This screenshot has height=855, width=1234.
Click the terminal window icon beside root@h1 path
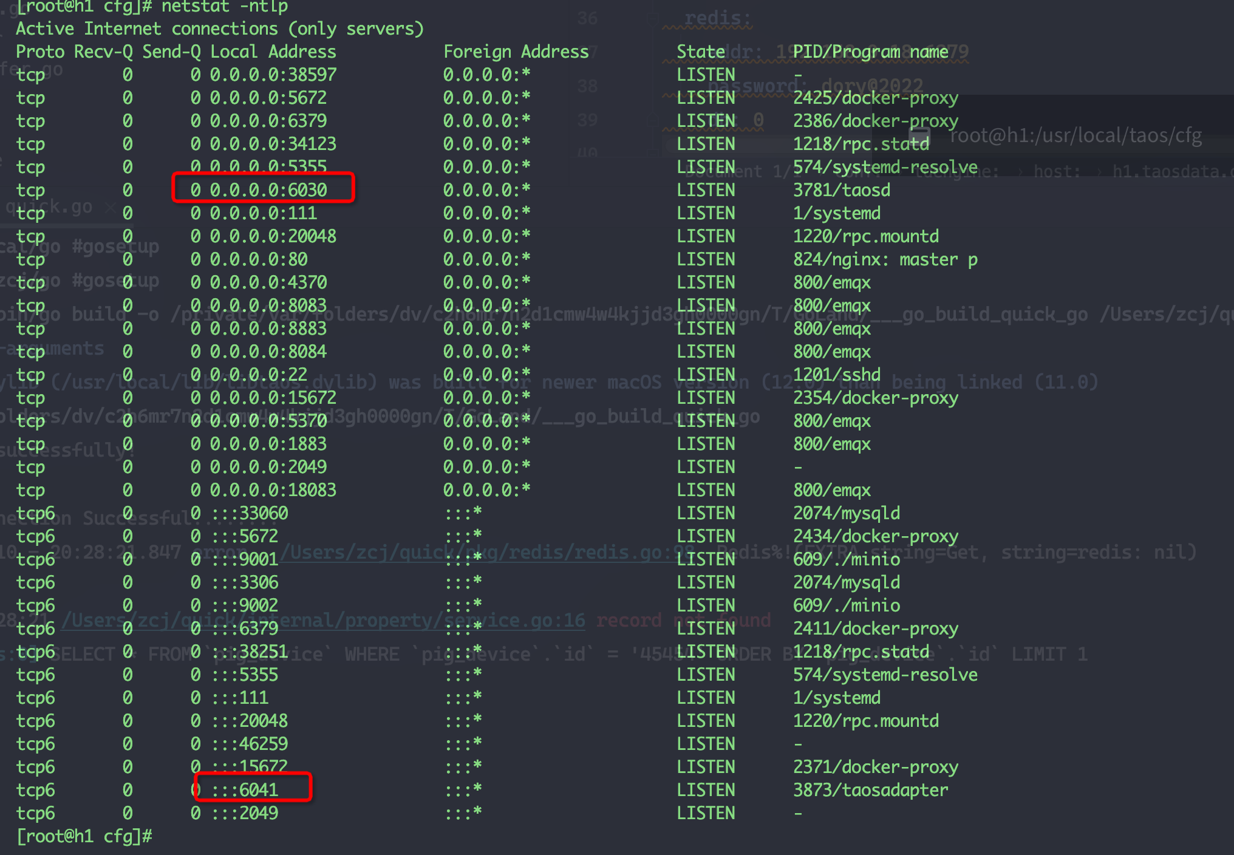pos(919,135)
